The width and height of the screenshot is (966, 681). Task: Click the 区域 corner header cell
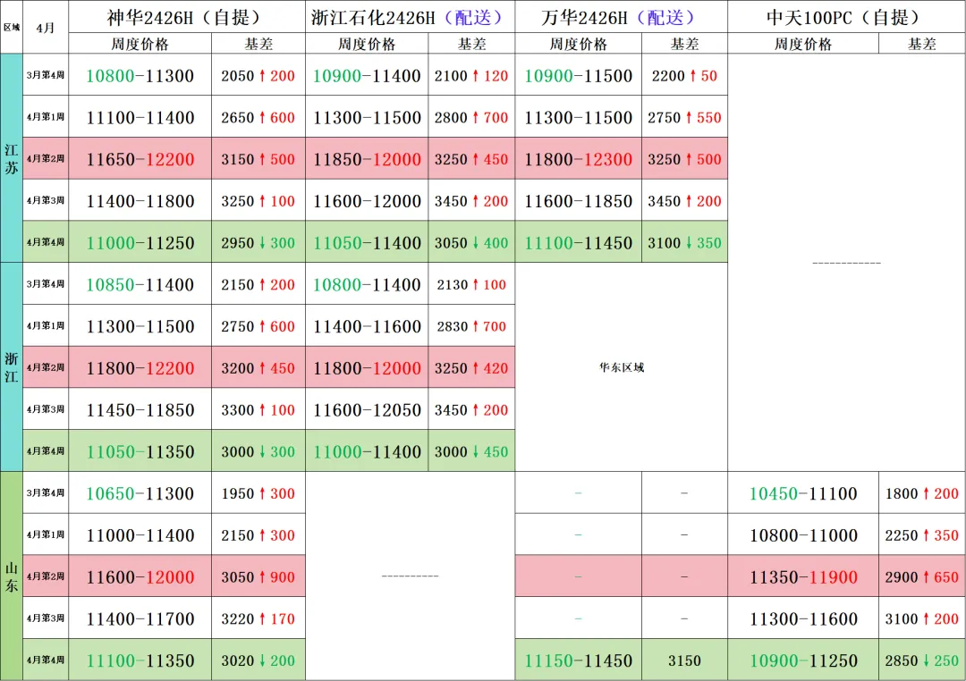(12, 27)
